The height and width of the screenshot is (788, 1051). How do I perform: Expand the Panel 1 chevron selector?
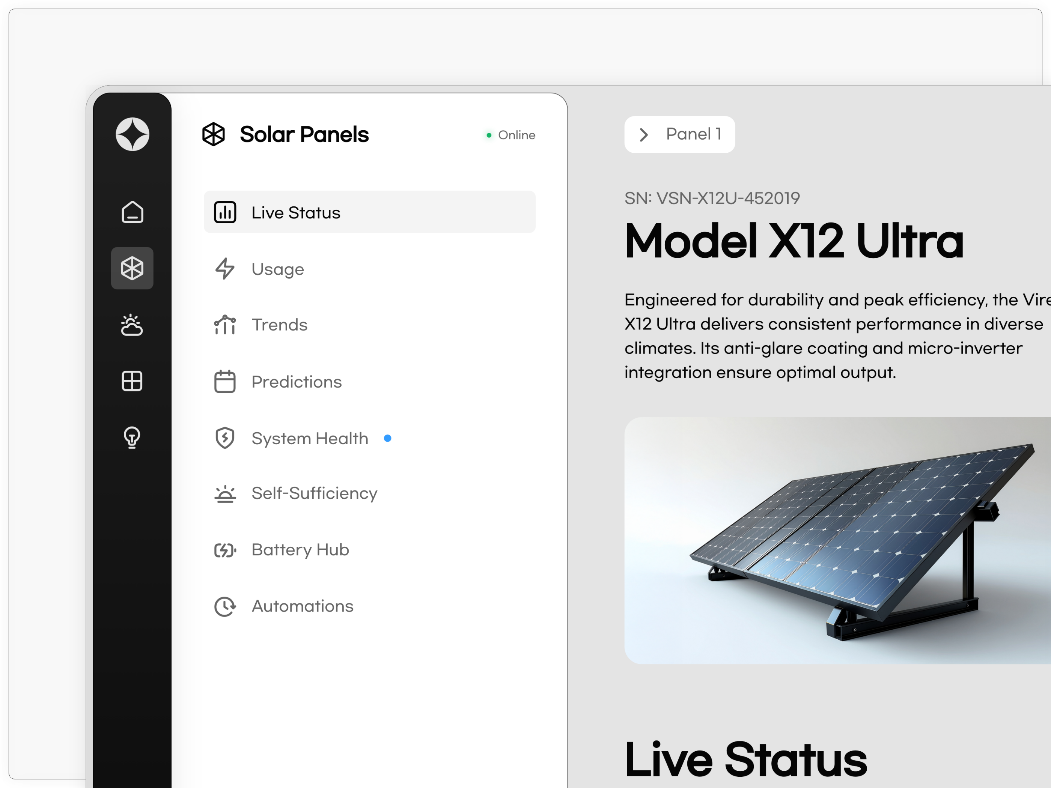pos(644,135)
